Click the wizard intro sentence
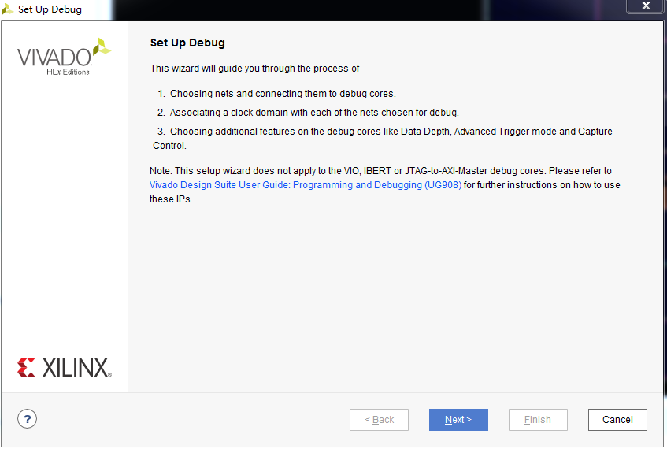Image resolution: width=667 pixels, height=449 pixels. 254,69
